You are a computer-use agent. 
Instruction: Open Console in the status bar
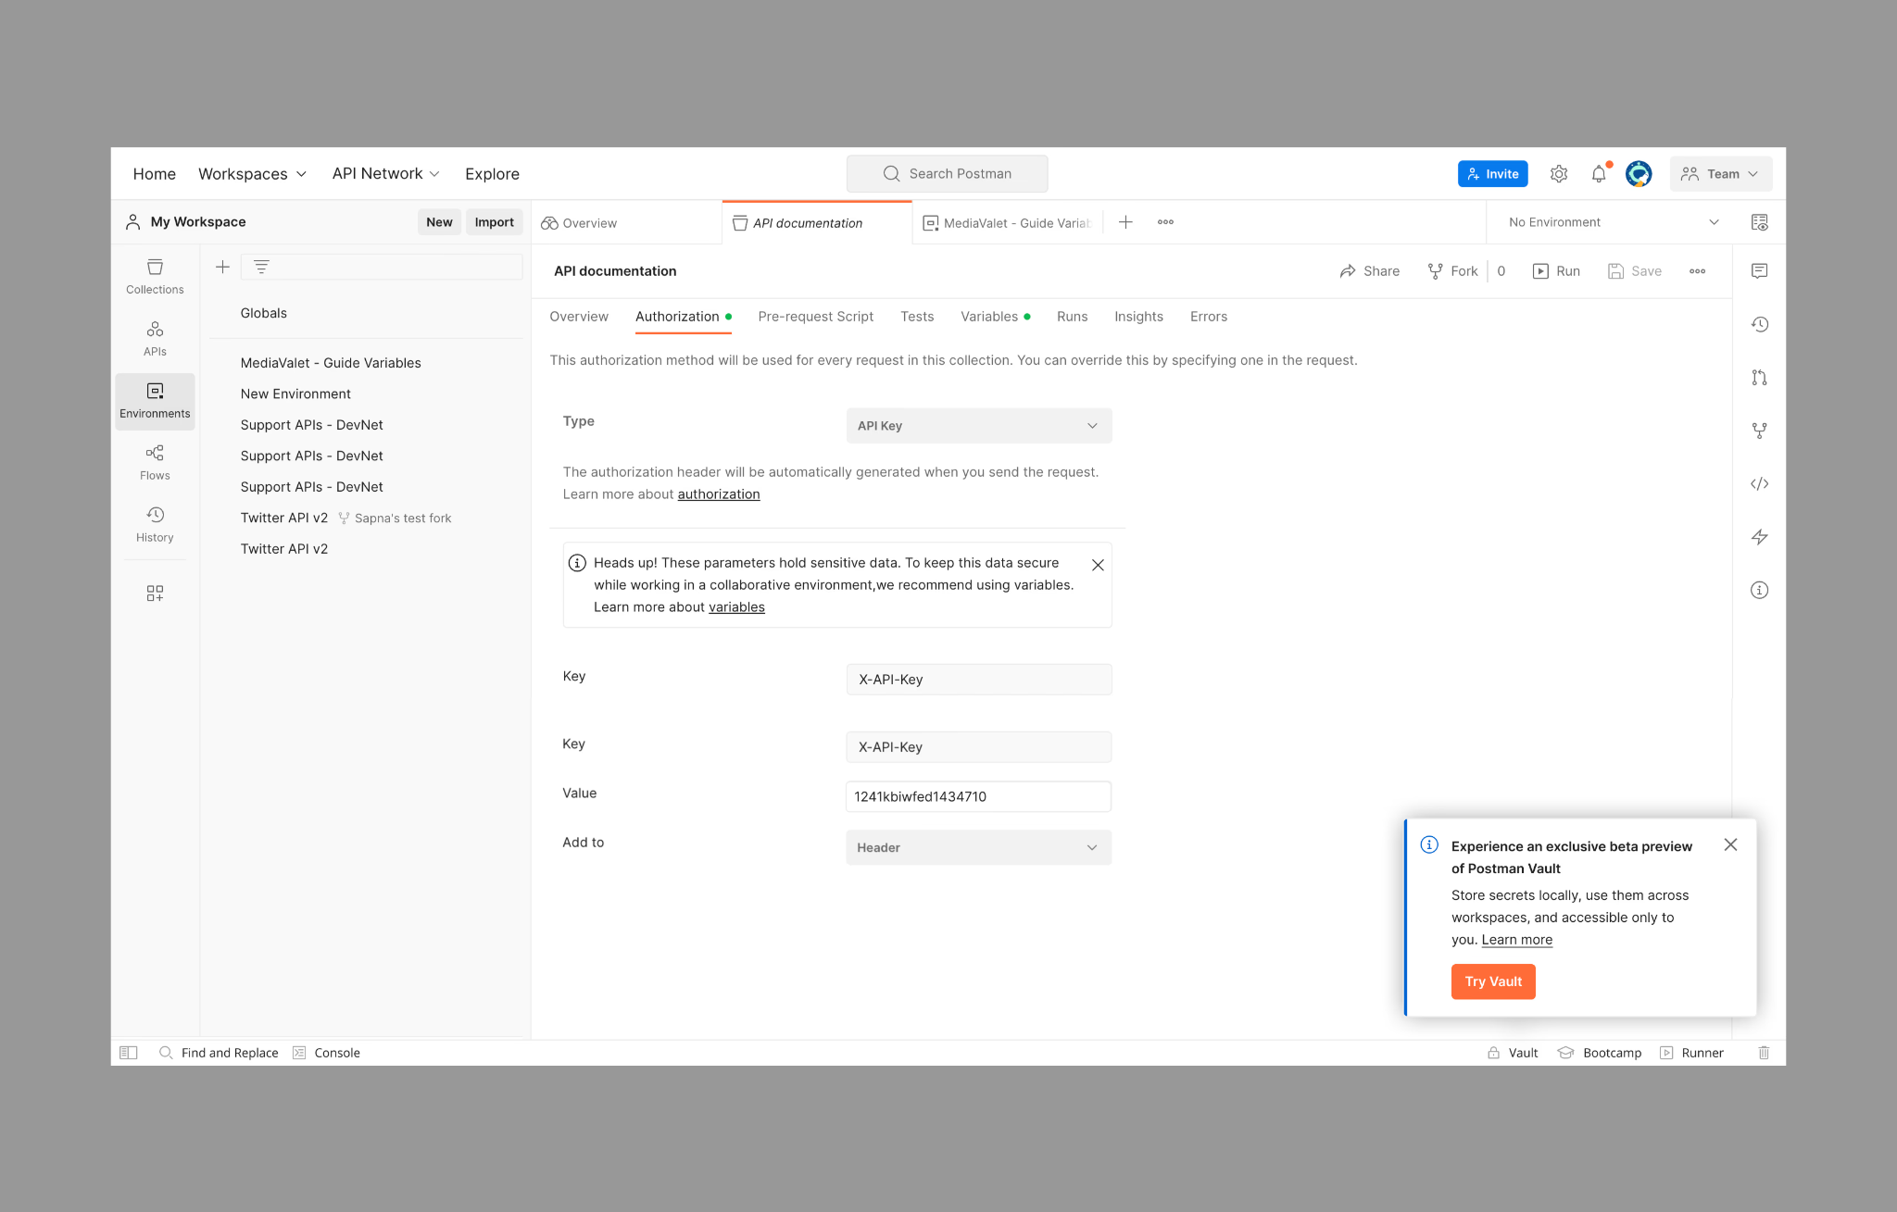point(326,1053)
